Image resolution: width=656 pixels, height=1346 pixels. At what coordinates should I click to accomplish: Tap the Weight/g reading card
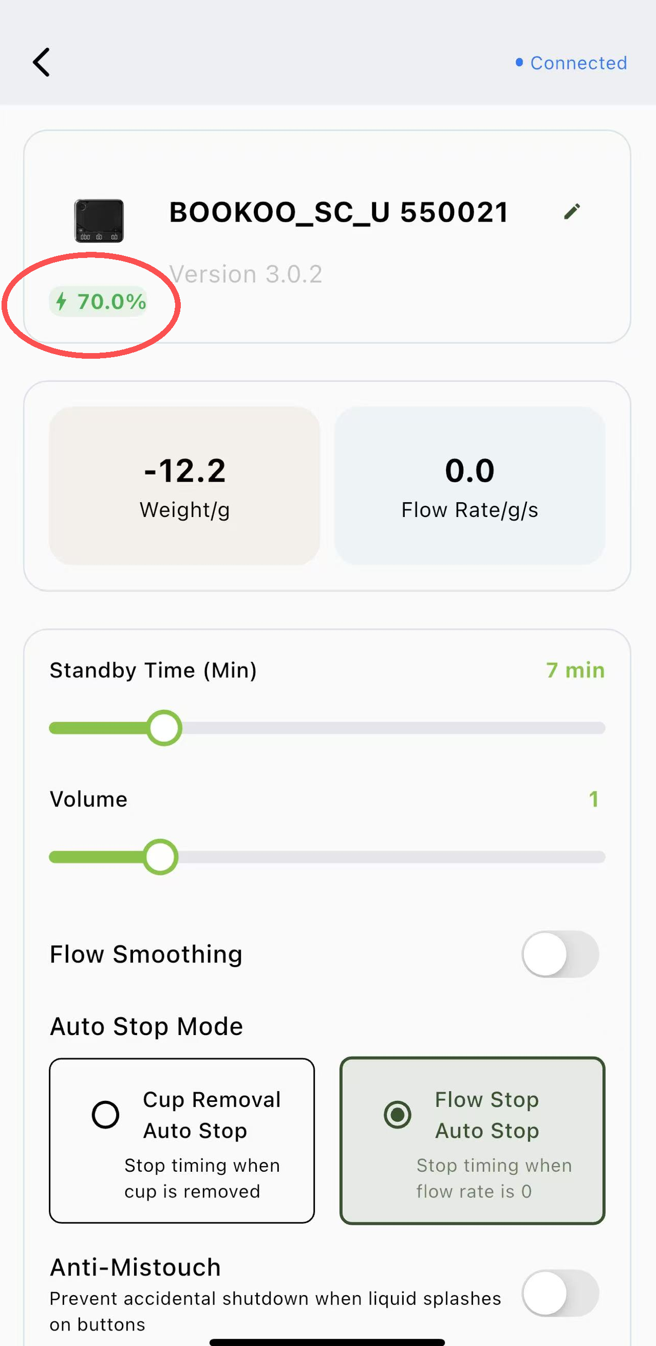[184, 486]
